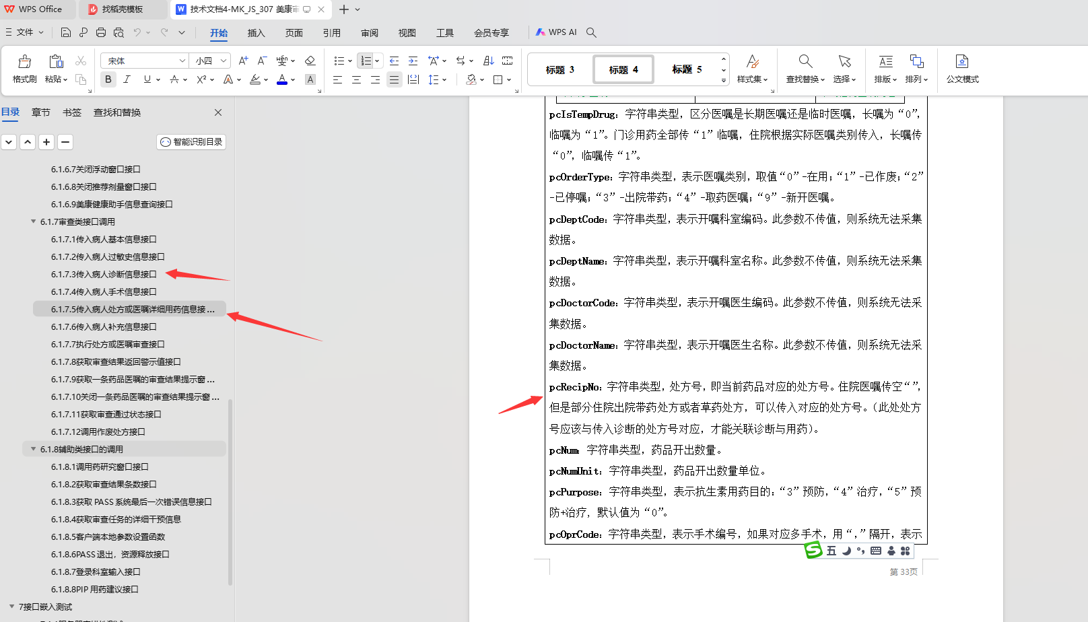Toggle bullet list button
Screen dimensions: 1088x622
339,61
